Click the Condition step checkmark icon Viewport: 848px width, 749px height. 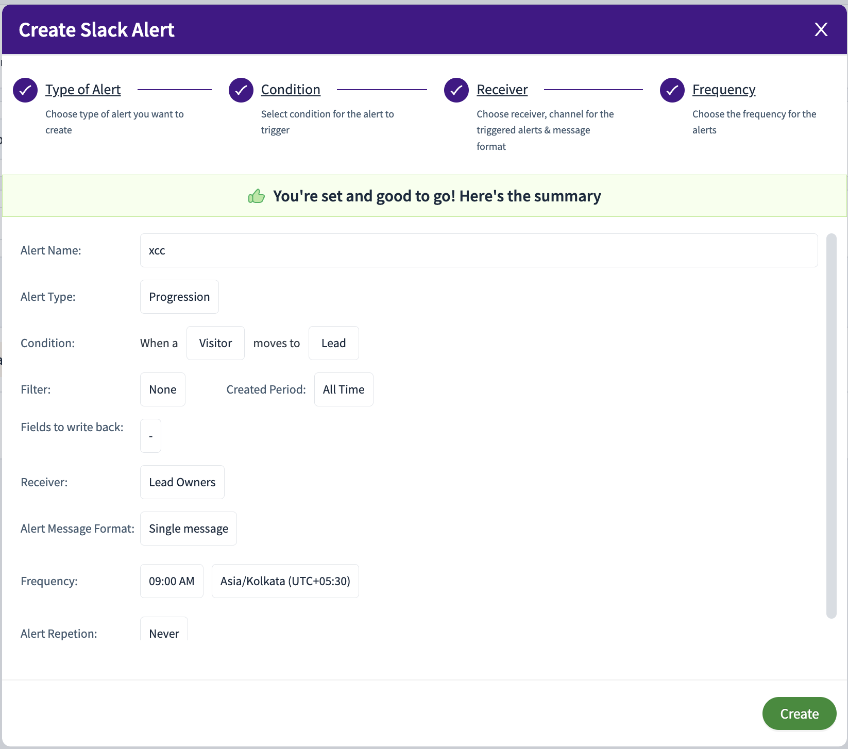[x=241, y=90]
